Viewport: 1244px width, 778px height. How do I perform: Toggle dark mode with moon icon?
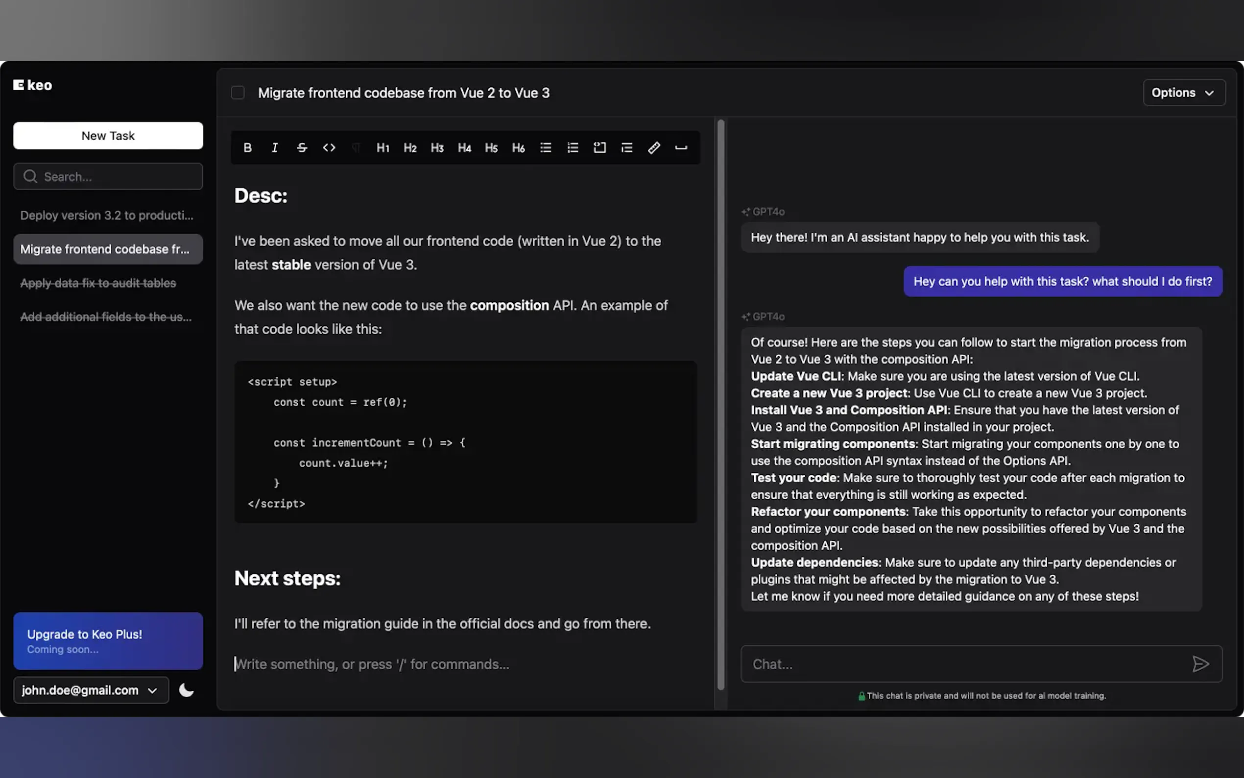(x=186, y=690)
